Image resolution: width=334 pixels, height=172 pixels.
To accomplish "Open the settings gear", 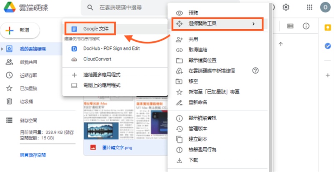I will [286, 7].
